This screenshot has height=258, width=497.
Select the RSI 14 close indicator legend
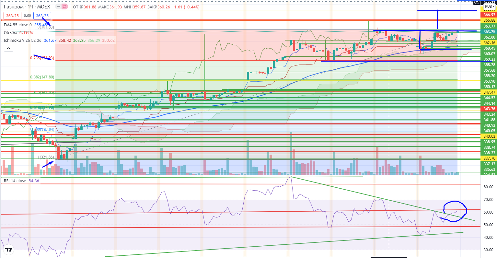[14, 181]
